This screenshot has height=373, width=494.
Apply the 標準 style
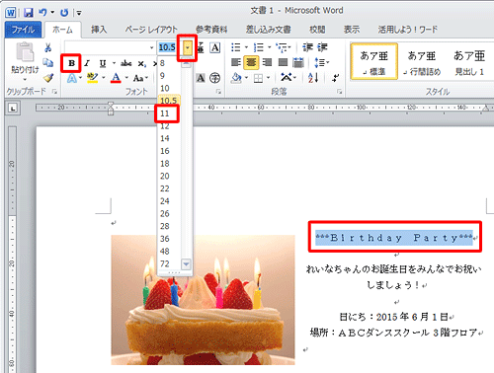click(x=373, y=61)
